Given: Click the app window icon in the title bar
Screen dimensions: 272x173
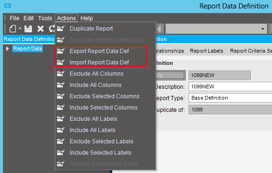Looking at the screenshot, I should 8,6.
